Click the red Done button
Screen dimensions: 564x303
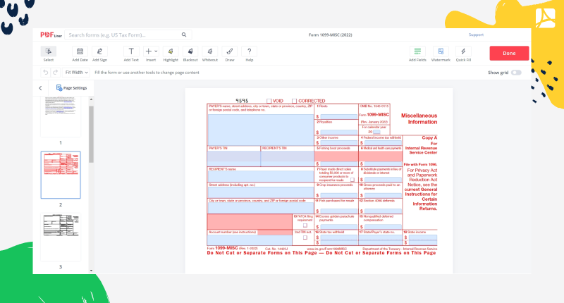click(x=509, y=53)
